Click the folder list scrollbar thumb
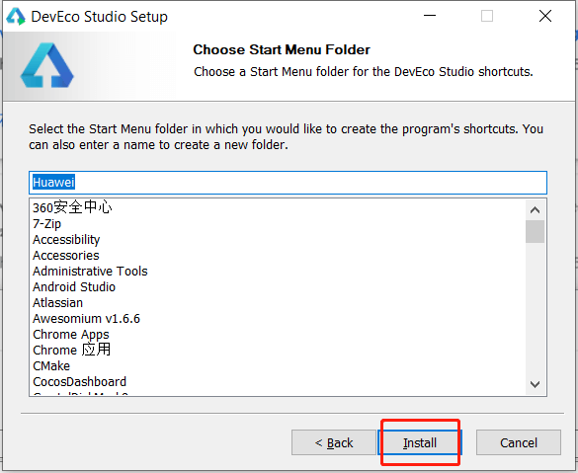Viewport: 578px width, 473px height. pos(535,232)
